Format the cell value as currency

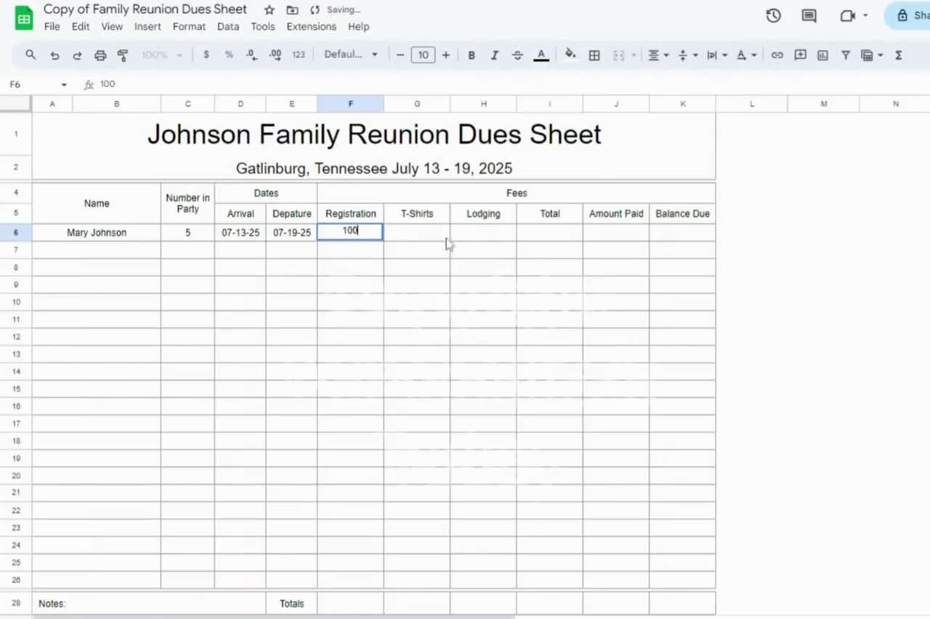point(206,54)
